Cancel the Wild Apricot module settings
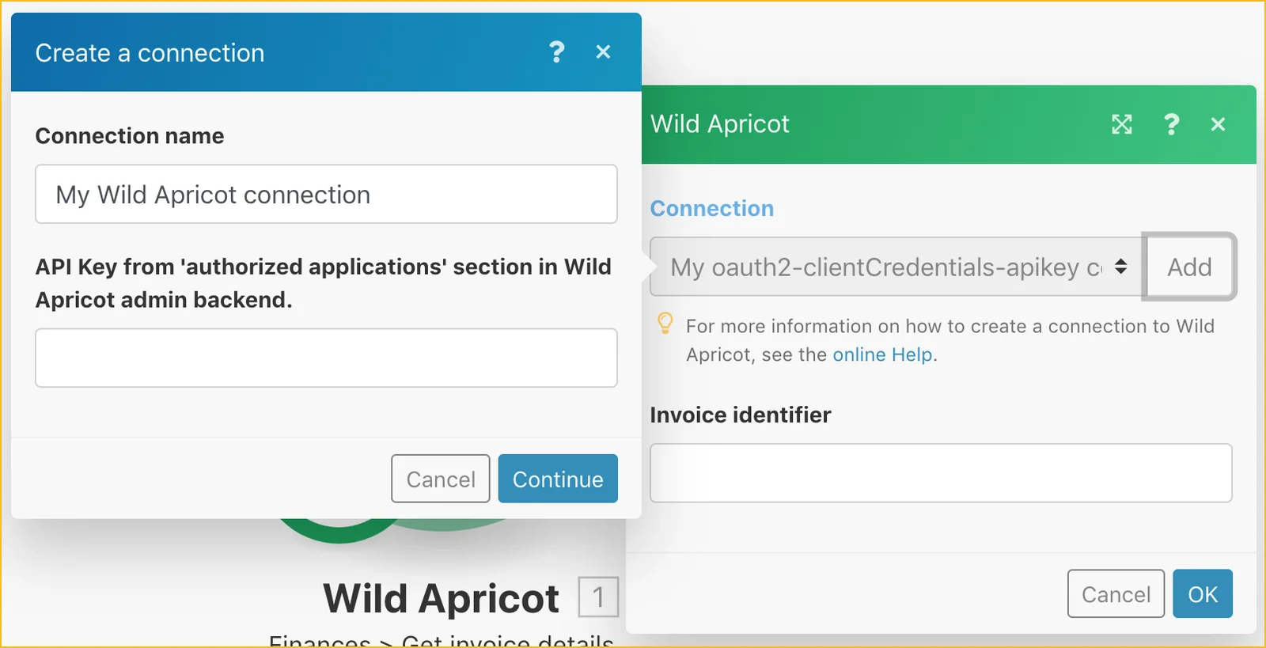 [x=1116, y=593]
